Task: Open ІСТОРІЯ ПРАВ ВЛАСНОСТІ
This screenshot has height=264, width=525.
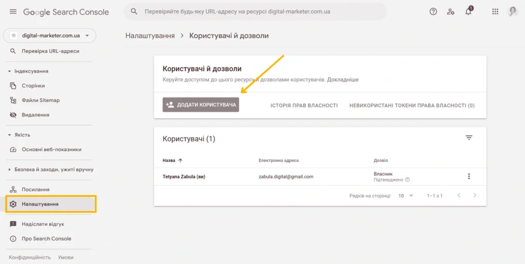Action: click(304, 106)
